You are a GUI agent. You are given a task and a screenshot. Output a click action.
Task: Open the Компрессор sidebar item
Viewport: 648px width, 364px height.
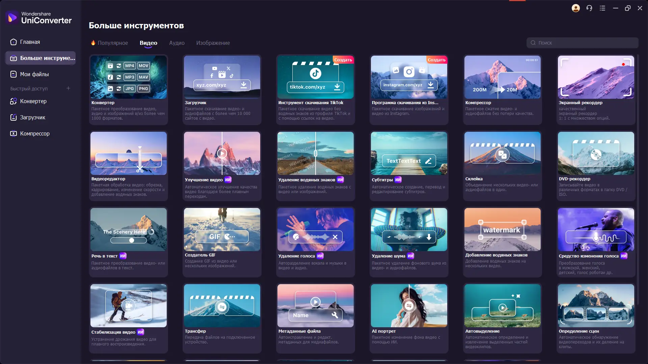[34, 133]
